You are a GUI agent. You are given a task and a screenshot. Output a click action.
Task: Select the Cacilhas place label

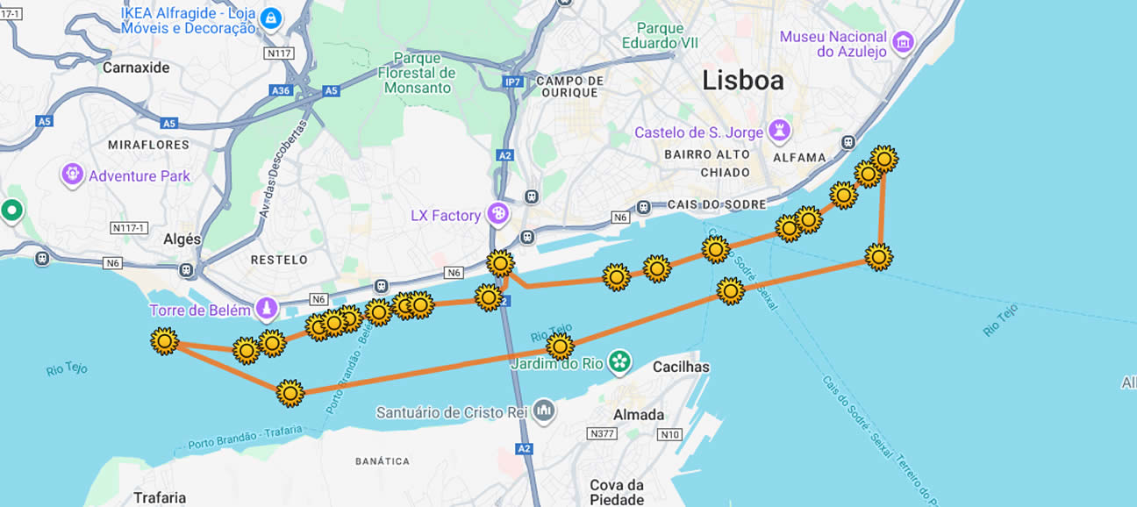[681, 367]
